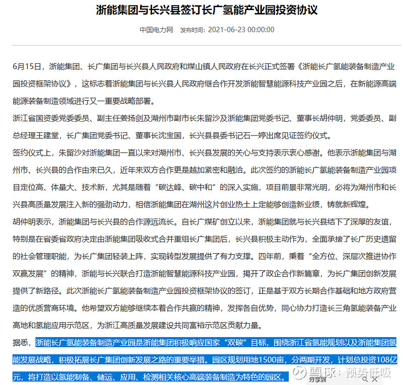Viewport: 403px width, 385px height.
Task: Click the text 浙江省国资委党委委员
Action: point(51,118)
